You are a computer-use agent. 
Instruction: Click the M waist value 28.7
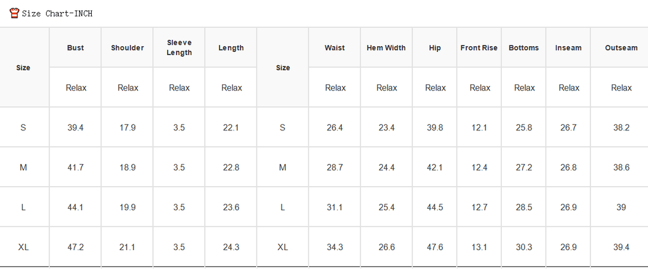tap(334, 167)
